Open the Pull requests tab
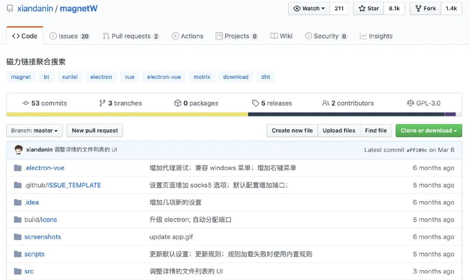 pos(131,36)
